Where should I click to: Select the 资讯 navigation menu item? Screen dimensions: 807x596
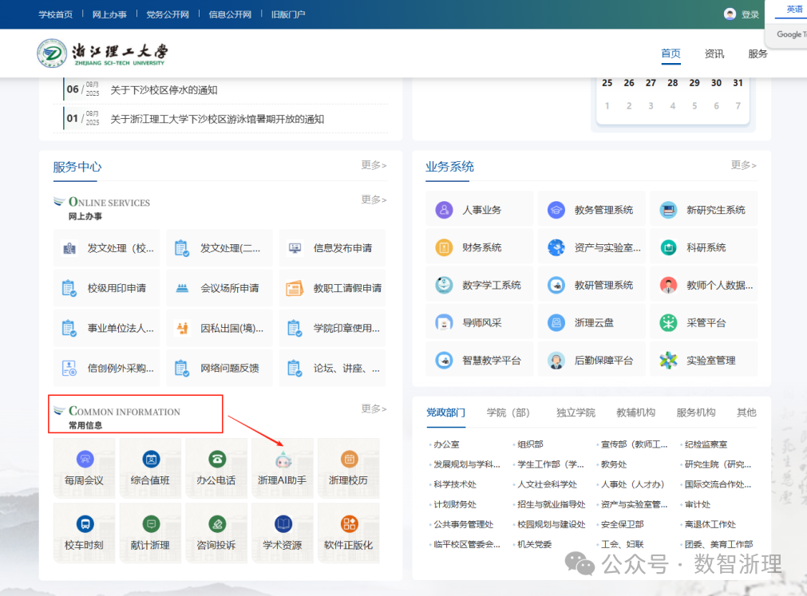[x=714, y=54]
